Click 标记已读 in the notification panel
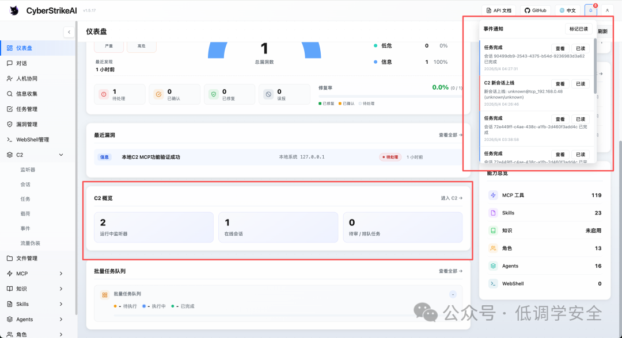The height and width of the screenshot is (338, 622). [578, 29]
